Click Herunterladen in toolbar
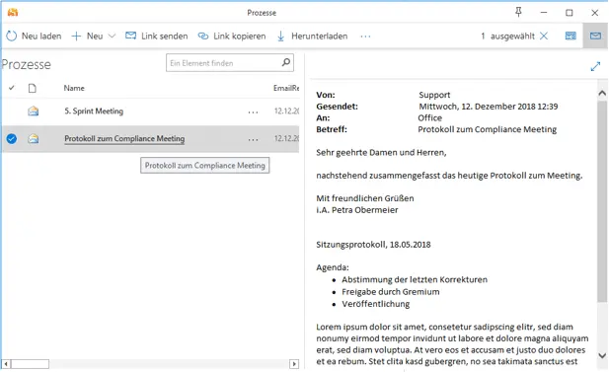609x372 pixels. pyautogui.click(x=312, y=37)
